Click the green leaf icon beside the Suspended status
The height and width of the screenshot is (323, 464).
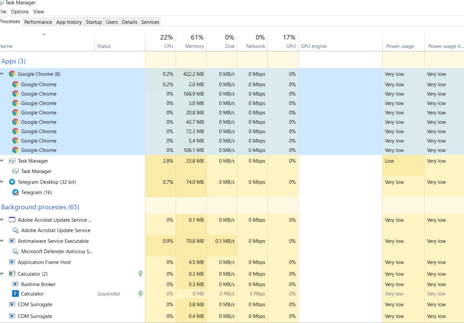click(x=140, y=294)
